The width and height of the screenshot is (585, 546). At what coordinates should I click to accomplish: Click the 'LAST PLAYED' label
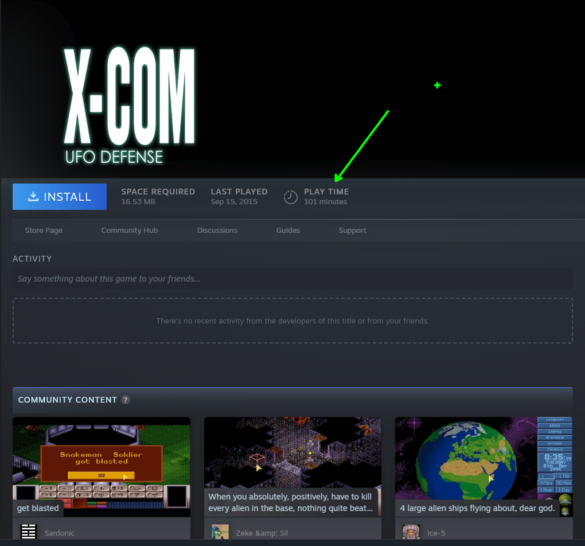(x=239, y=192)
